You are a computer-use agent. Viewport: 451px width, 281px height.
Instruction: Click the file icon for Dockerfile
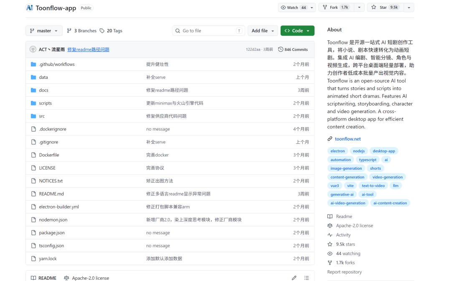point(33,155)
